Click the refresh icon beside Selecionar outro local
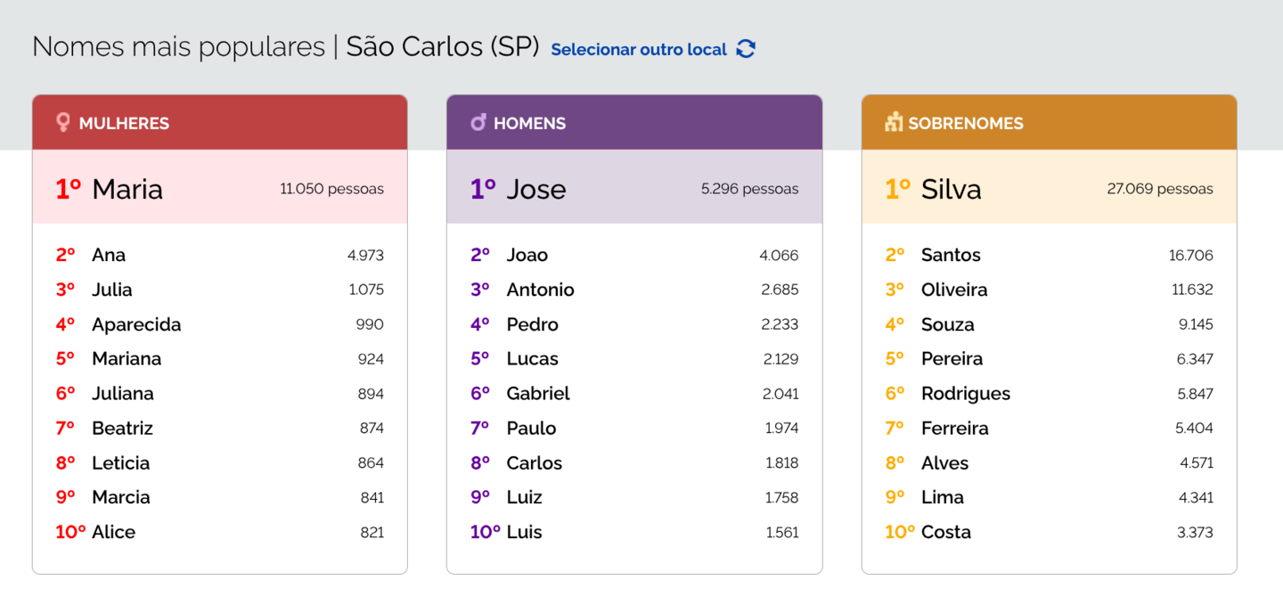The width and height of the screenshot is (1283, 605). [x=746, y=49]
